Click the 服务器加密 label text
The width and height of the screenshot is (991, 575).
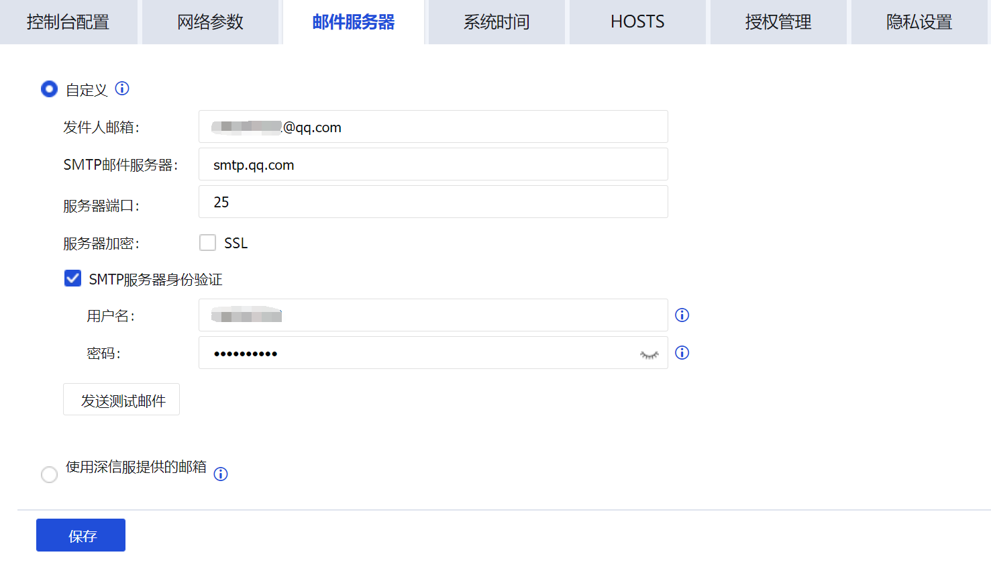coord(101,244)
